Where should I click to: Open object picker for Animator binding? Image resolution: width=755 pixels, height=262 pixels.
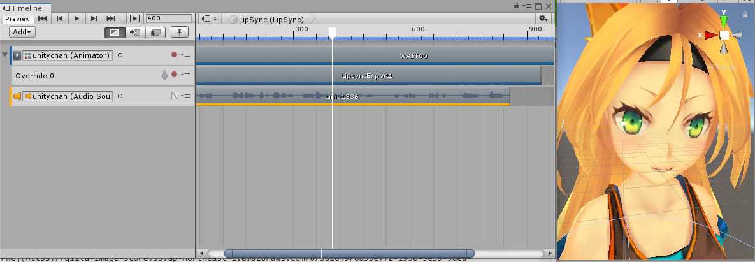pos(120,55)
